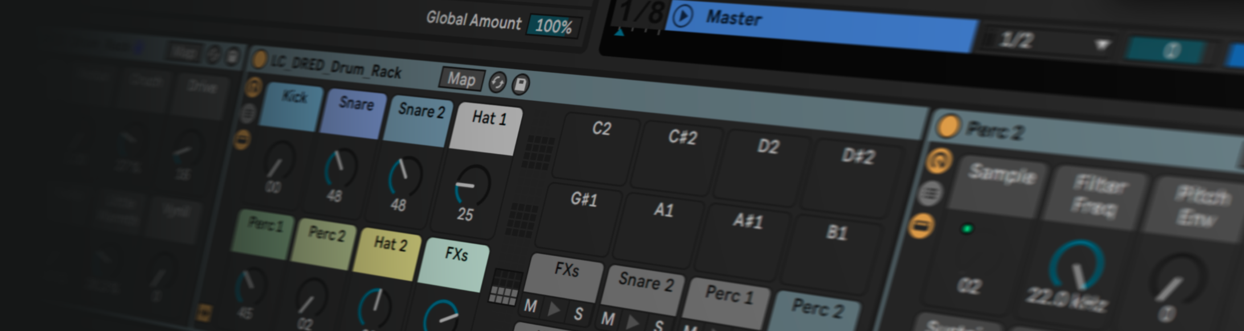
Task: Select the empty B1 pad
Action: [830, 255]
